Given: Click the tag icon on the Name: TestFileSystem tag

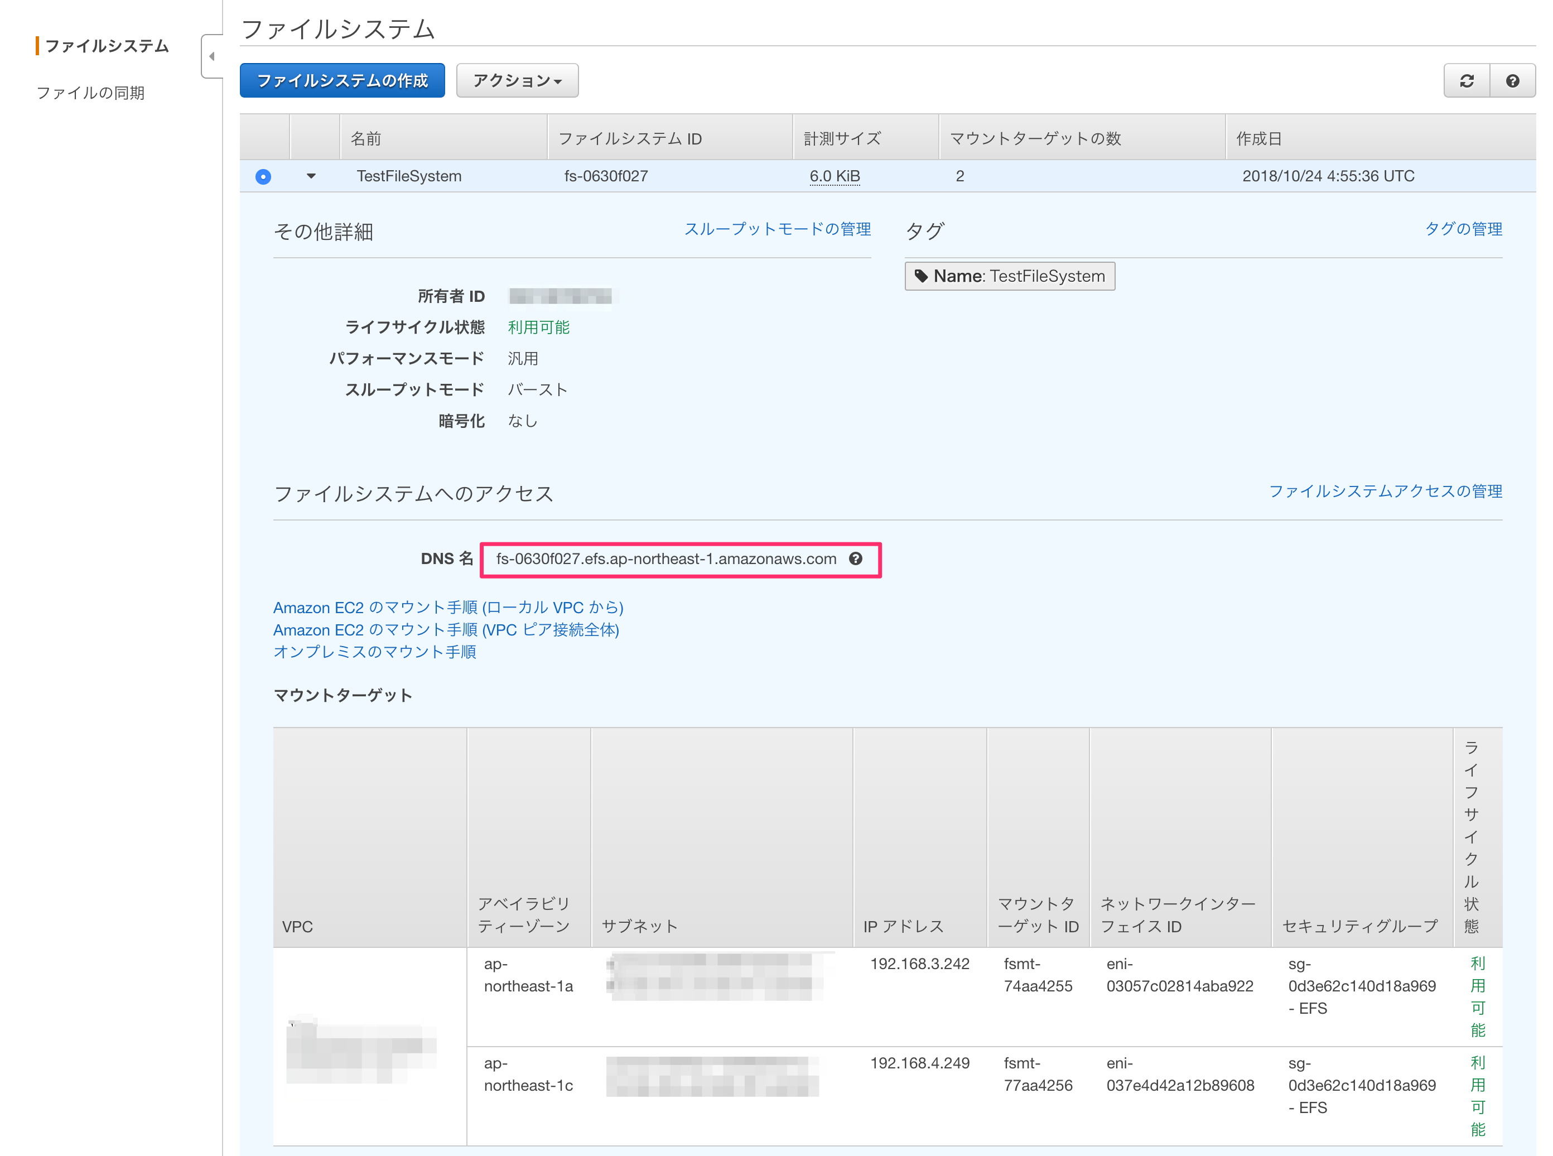Looking at the screenshot, I should click(923, 276).
